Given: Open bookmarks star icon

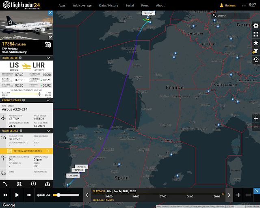Looking at the screenshot, I should [256, 43].
